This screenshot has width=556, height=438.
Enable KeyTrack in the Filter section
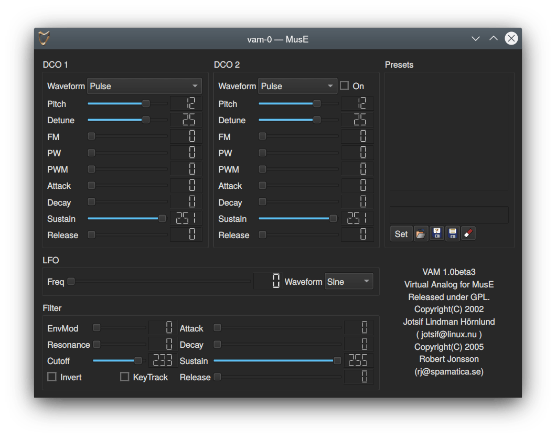(x=124, y=377)
